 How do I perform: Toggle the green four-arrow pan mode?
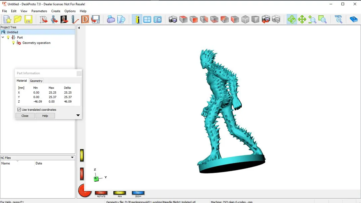(302, 20)
